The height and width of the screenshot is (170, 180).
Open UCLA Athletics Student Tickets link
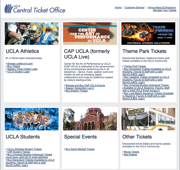[24, 149]
